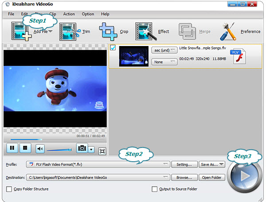
Task: Open the Destination path dropdown
Action: coord(98,178)
